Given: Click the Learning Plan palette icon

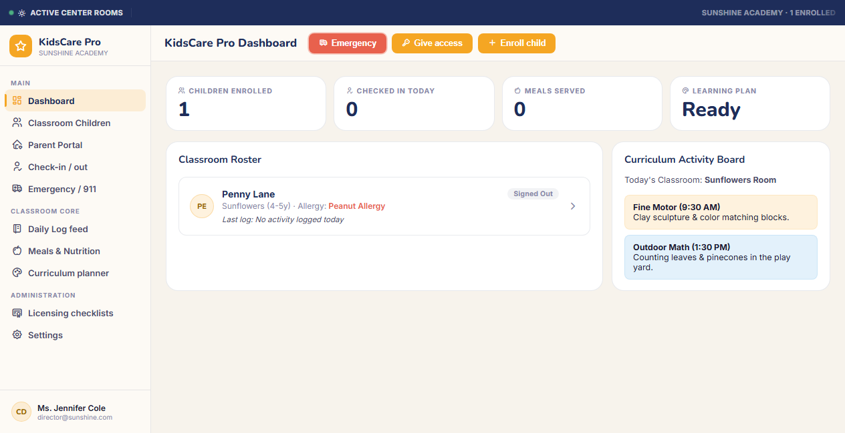Looking at the screenshot, I should 685,91.
